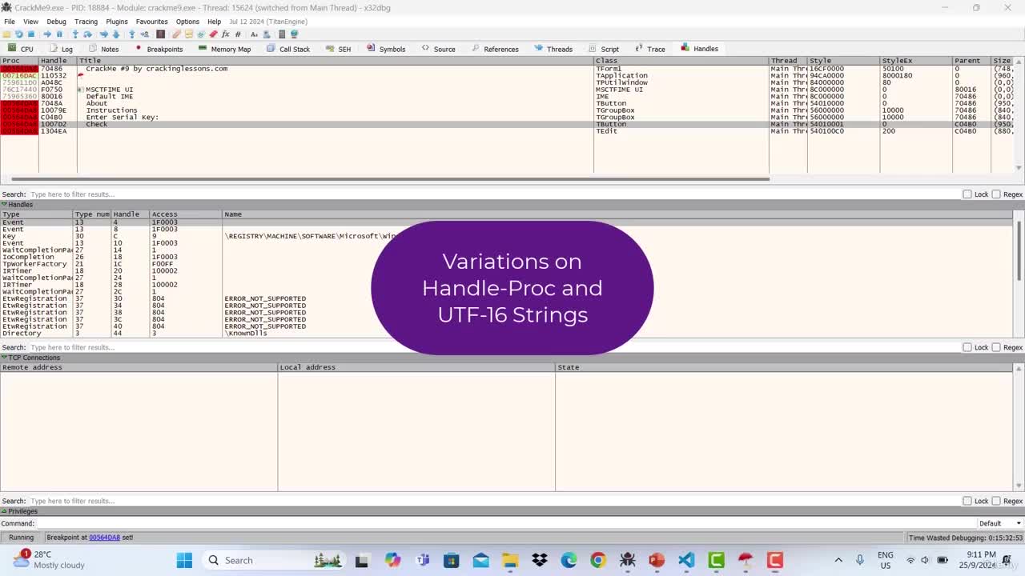Click the Step over toolbar icon
The image size is (1025, 576).
click(x=88, y=34)
